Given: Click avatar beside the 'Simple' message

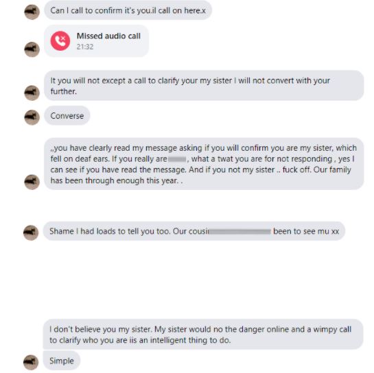Looking at the screenshot, I should coord(31,362).
